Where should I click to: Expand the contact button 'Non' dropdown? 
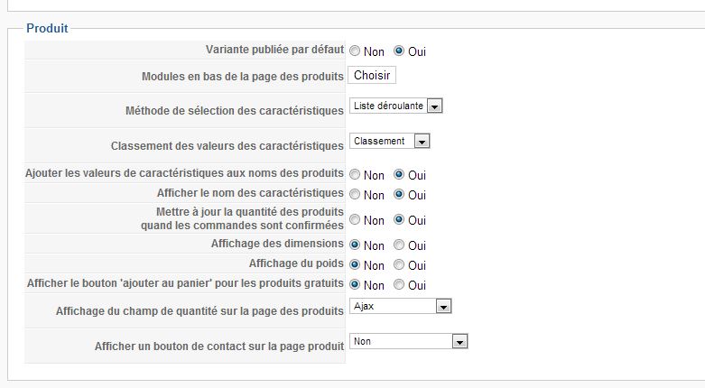(409, 341)
